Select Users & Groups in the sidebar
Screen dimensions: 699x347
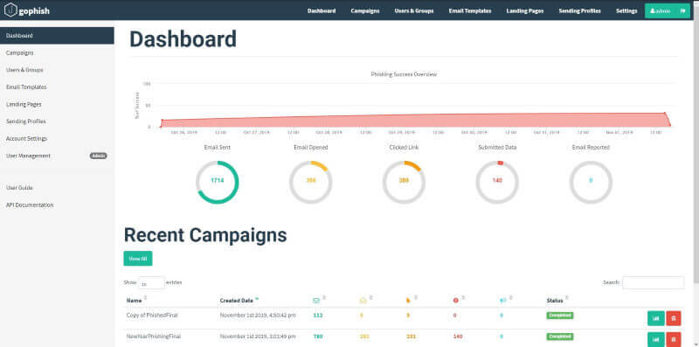pyautogui.click(x=57, y=70)
